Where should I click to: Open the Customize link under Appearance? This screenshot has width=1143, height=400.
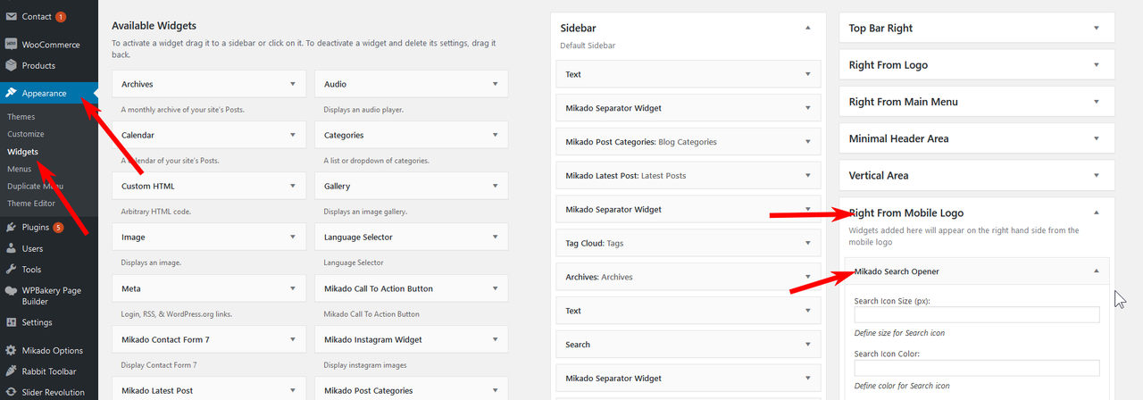(26, 134)
